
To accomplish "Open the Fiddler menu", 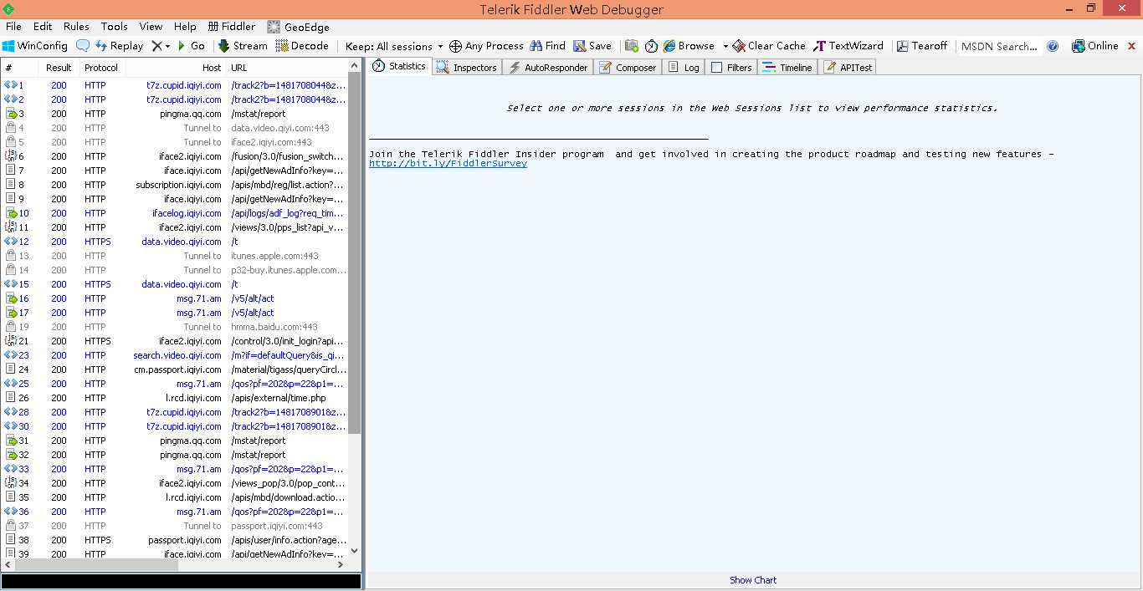I will (x=232, y=27).
